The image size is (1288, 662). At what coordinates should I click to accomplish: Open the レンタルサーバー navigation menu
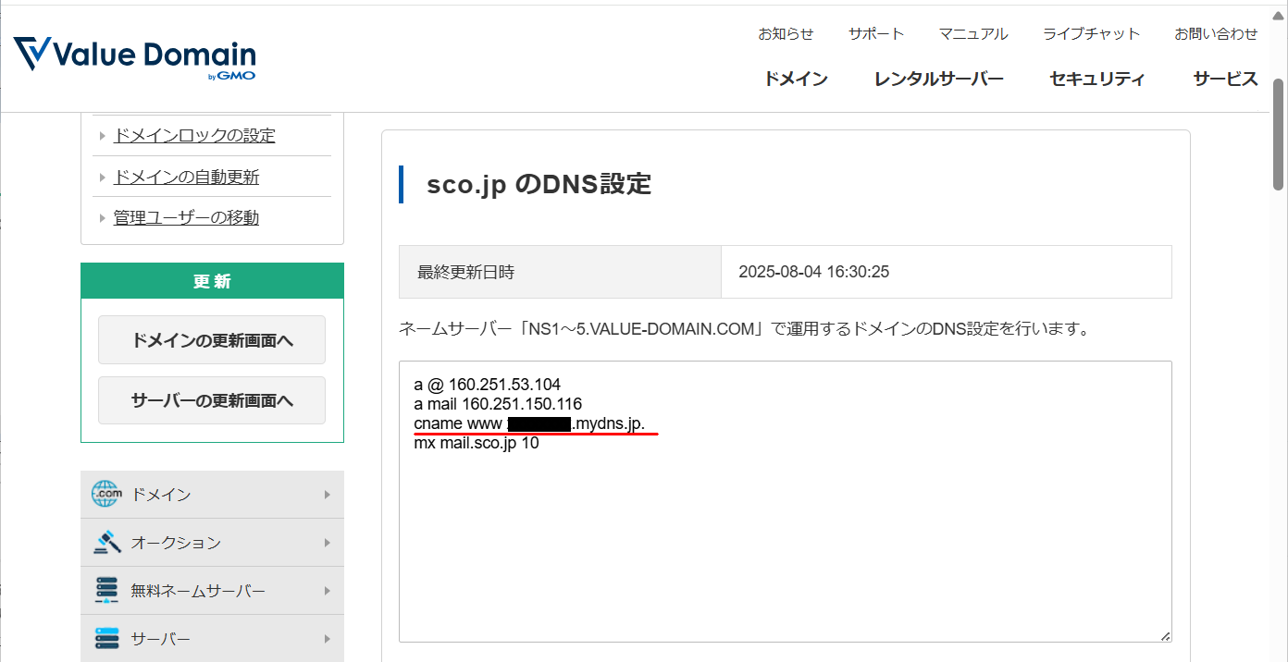point(939,79)
